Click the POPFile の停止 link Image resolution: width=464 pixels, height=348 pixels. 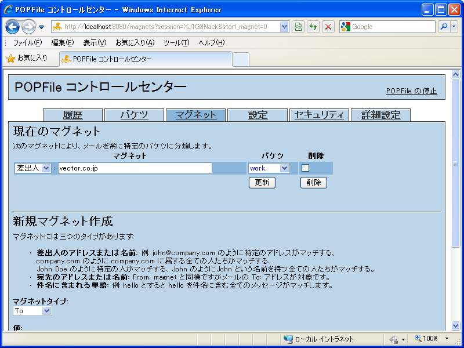412,91
